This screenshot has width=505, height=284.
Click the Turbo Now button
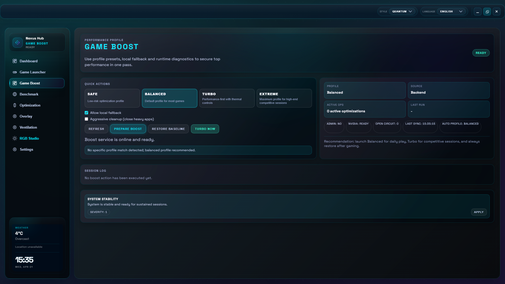click(x=205, y=129)
